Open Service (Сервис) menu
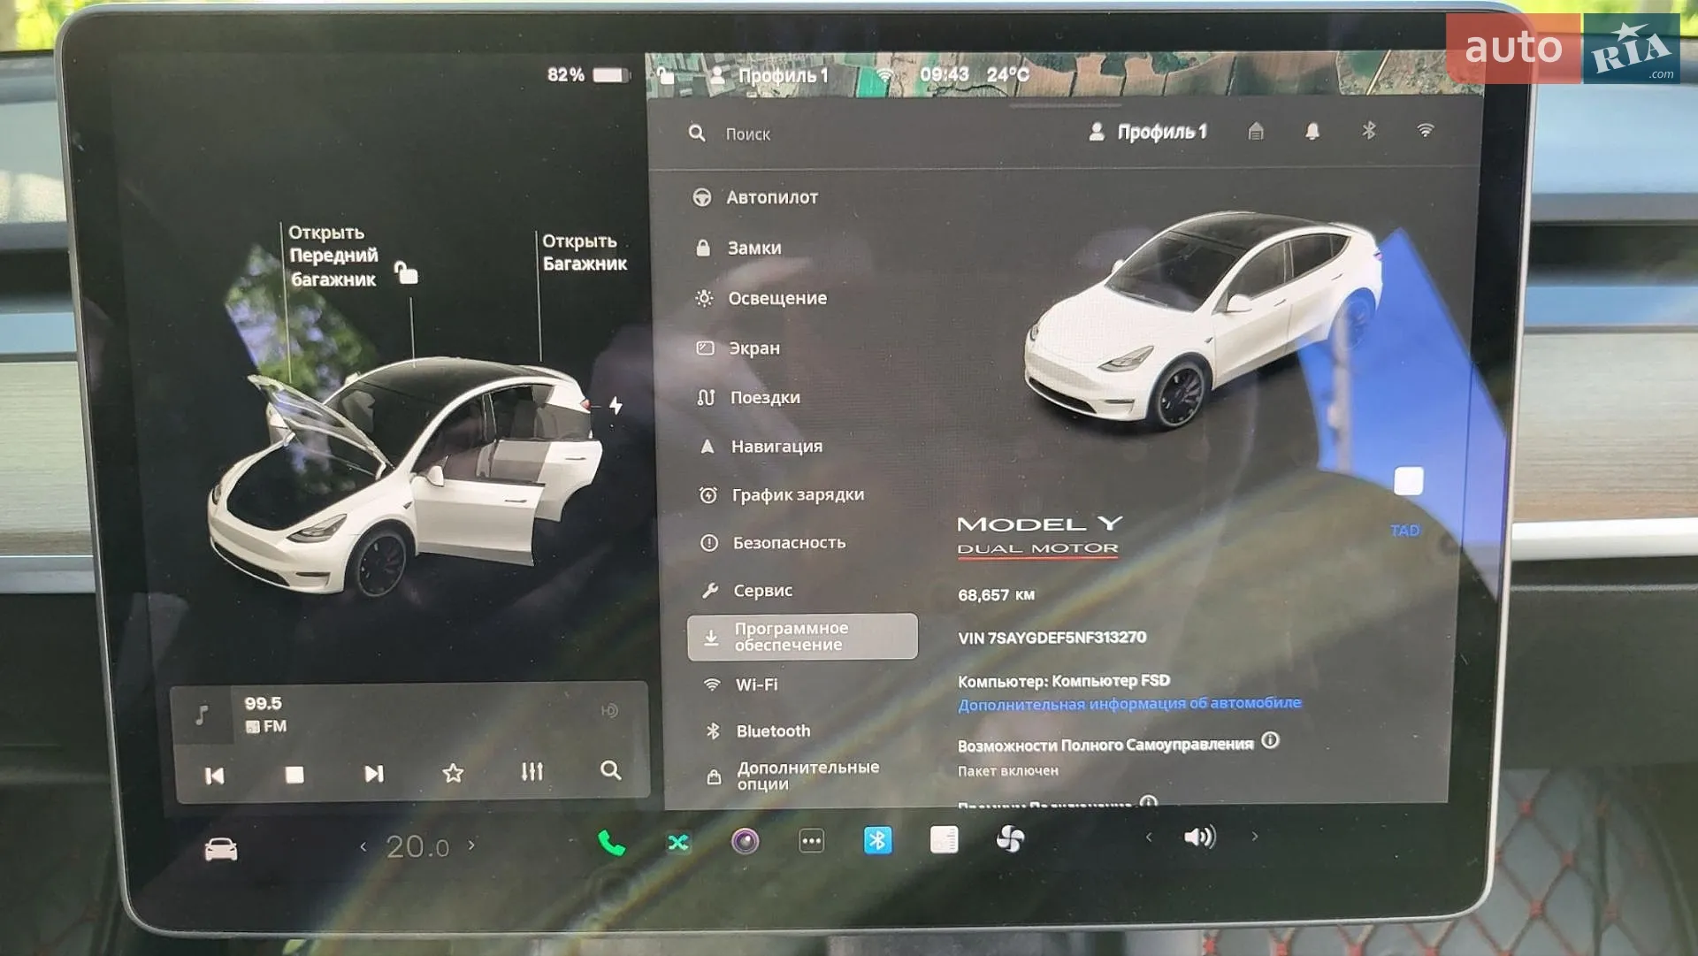 [x=747, y=590]
